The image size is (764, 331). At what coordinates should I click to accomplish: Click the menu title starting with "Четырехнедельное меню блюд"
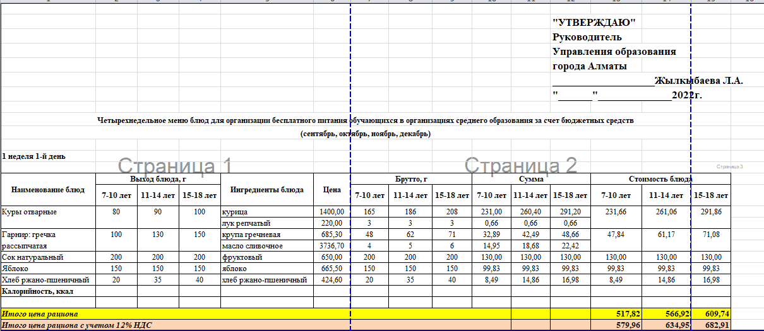coord(365,120)
